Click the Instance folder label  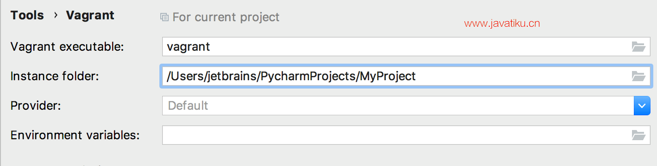click(x=55, y=76)
